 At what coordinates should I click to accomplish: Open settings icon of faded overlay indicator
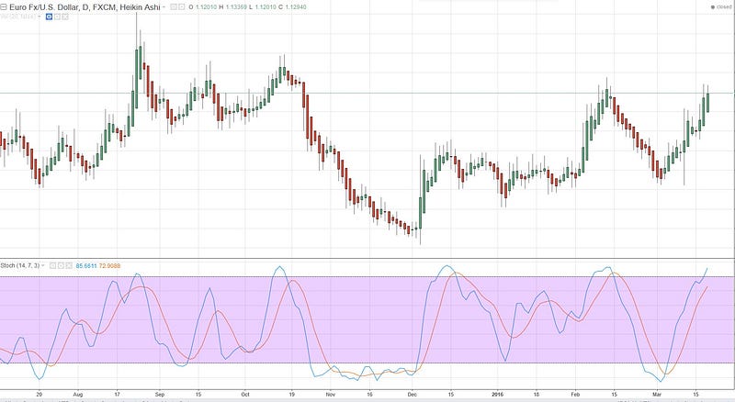(x=57, y=17)
